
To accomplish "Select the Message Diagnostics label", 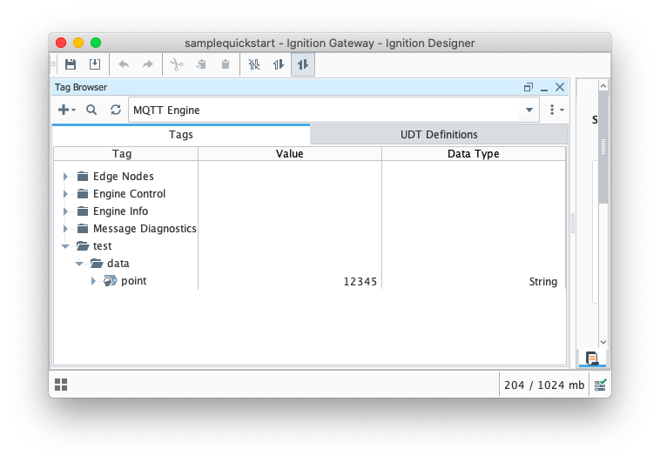I will (145, 229).
